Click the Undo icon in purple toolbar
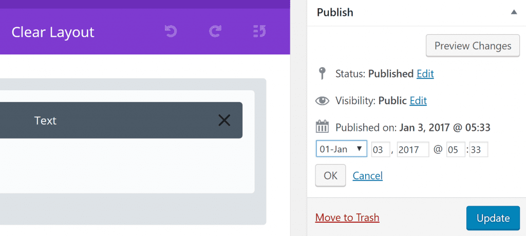Viewport: 526px width, 236px height. 171,32
